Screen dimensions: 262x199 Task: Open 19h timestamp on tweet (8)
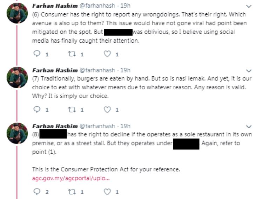coord(126,126)
